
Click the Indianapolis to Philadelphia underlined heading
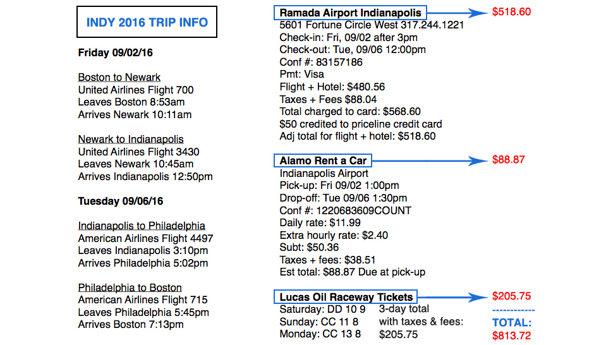pos(142,226)
